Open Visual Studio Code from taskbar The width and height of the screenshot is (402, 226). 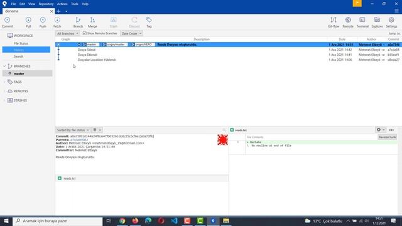(174, 220)
